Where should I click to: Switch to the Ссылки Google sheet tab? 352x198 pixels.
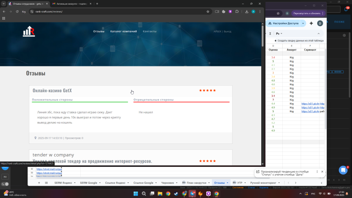(143, 183)
